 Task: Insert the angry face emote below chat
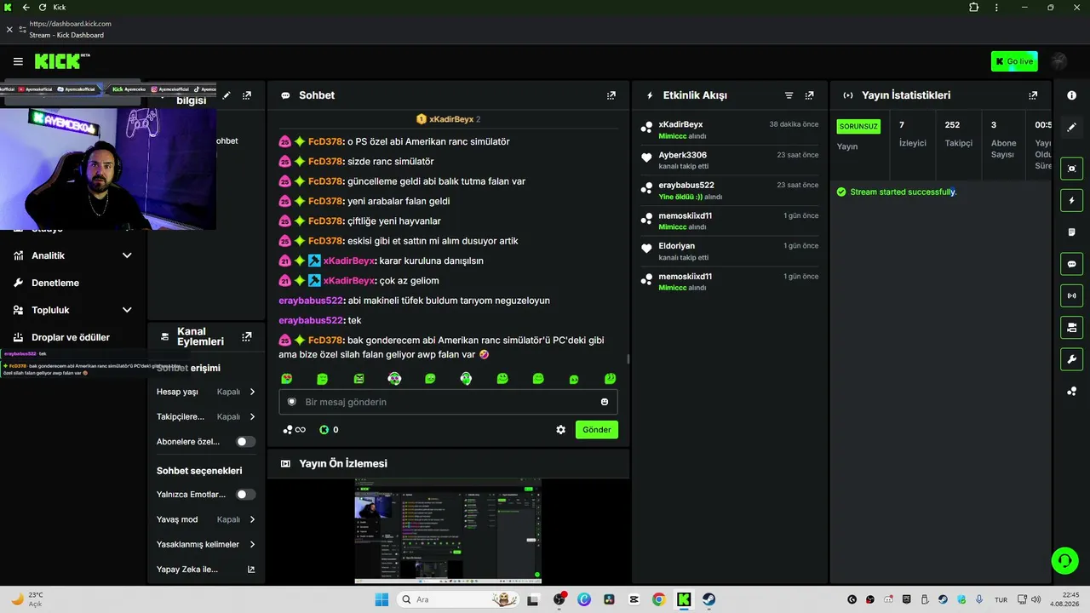pyautogui.click(x=359, y=379)
